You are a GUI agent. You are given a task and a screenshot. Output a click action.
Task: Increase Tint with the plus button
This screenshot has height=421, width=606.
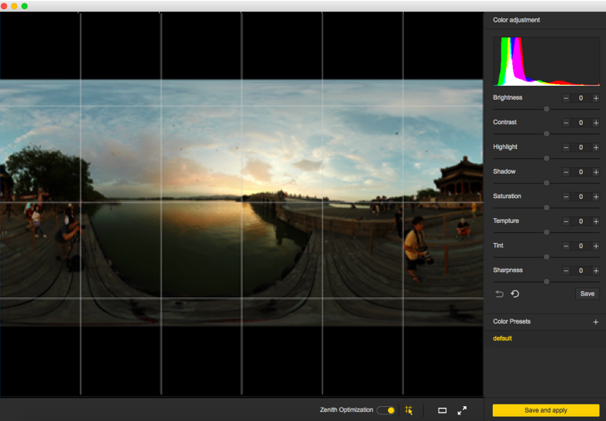point(595,246)
